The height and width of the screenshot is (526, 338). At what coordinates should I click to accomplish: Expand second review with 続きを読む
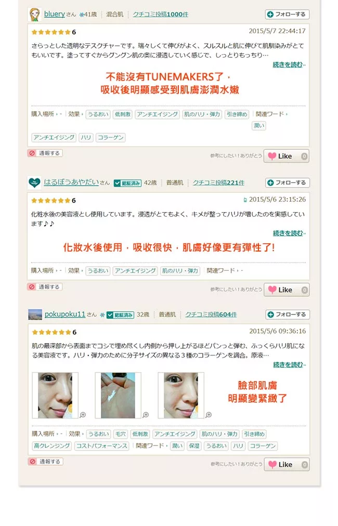[289, 233]
